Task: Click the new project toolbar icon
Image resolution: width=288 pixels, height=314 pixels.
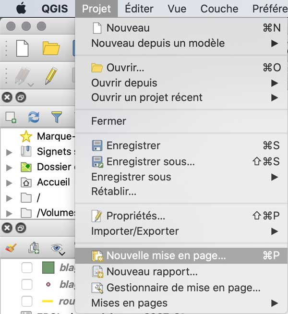Action: pos(22,48)
